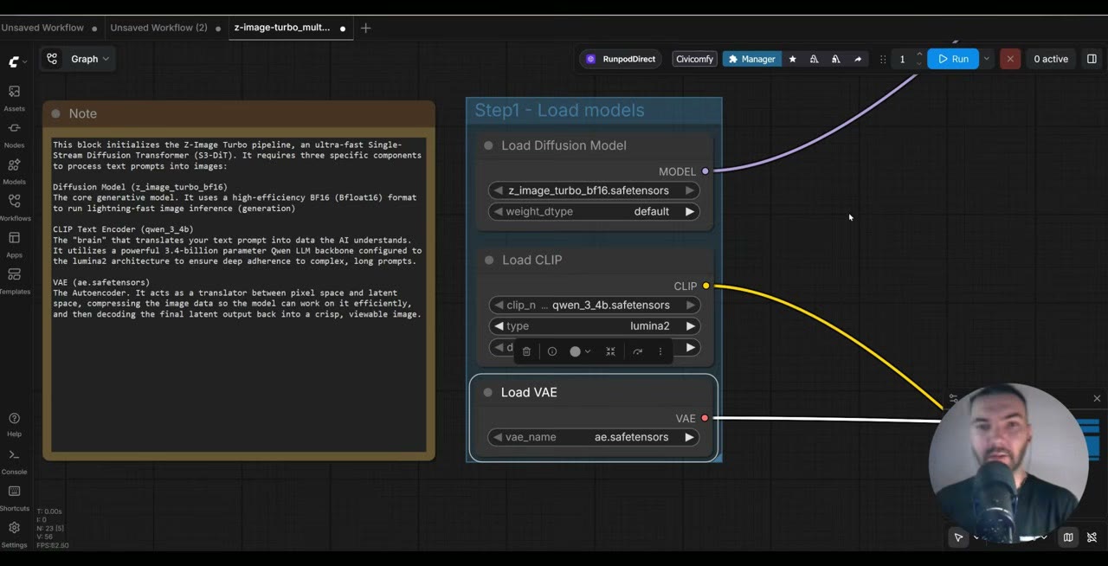This screenshot has width=1108, height=566.
Task: Open keyboard Shortcuts panel
Action: click(14, 498)
